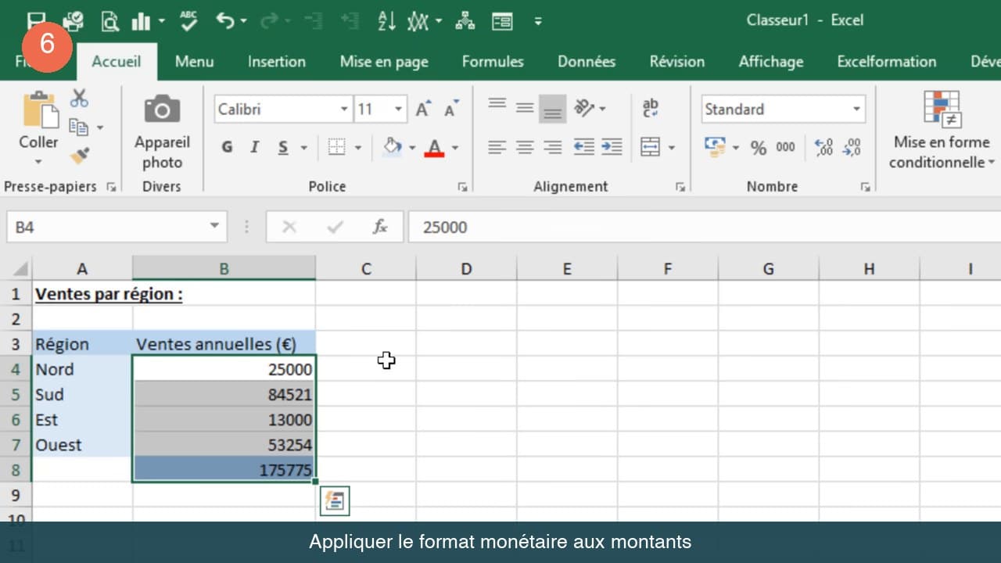Apply the accounting currency format icon
This screenshot has width=1001, height=563.
tap(715, 146)
